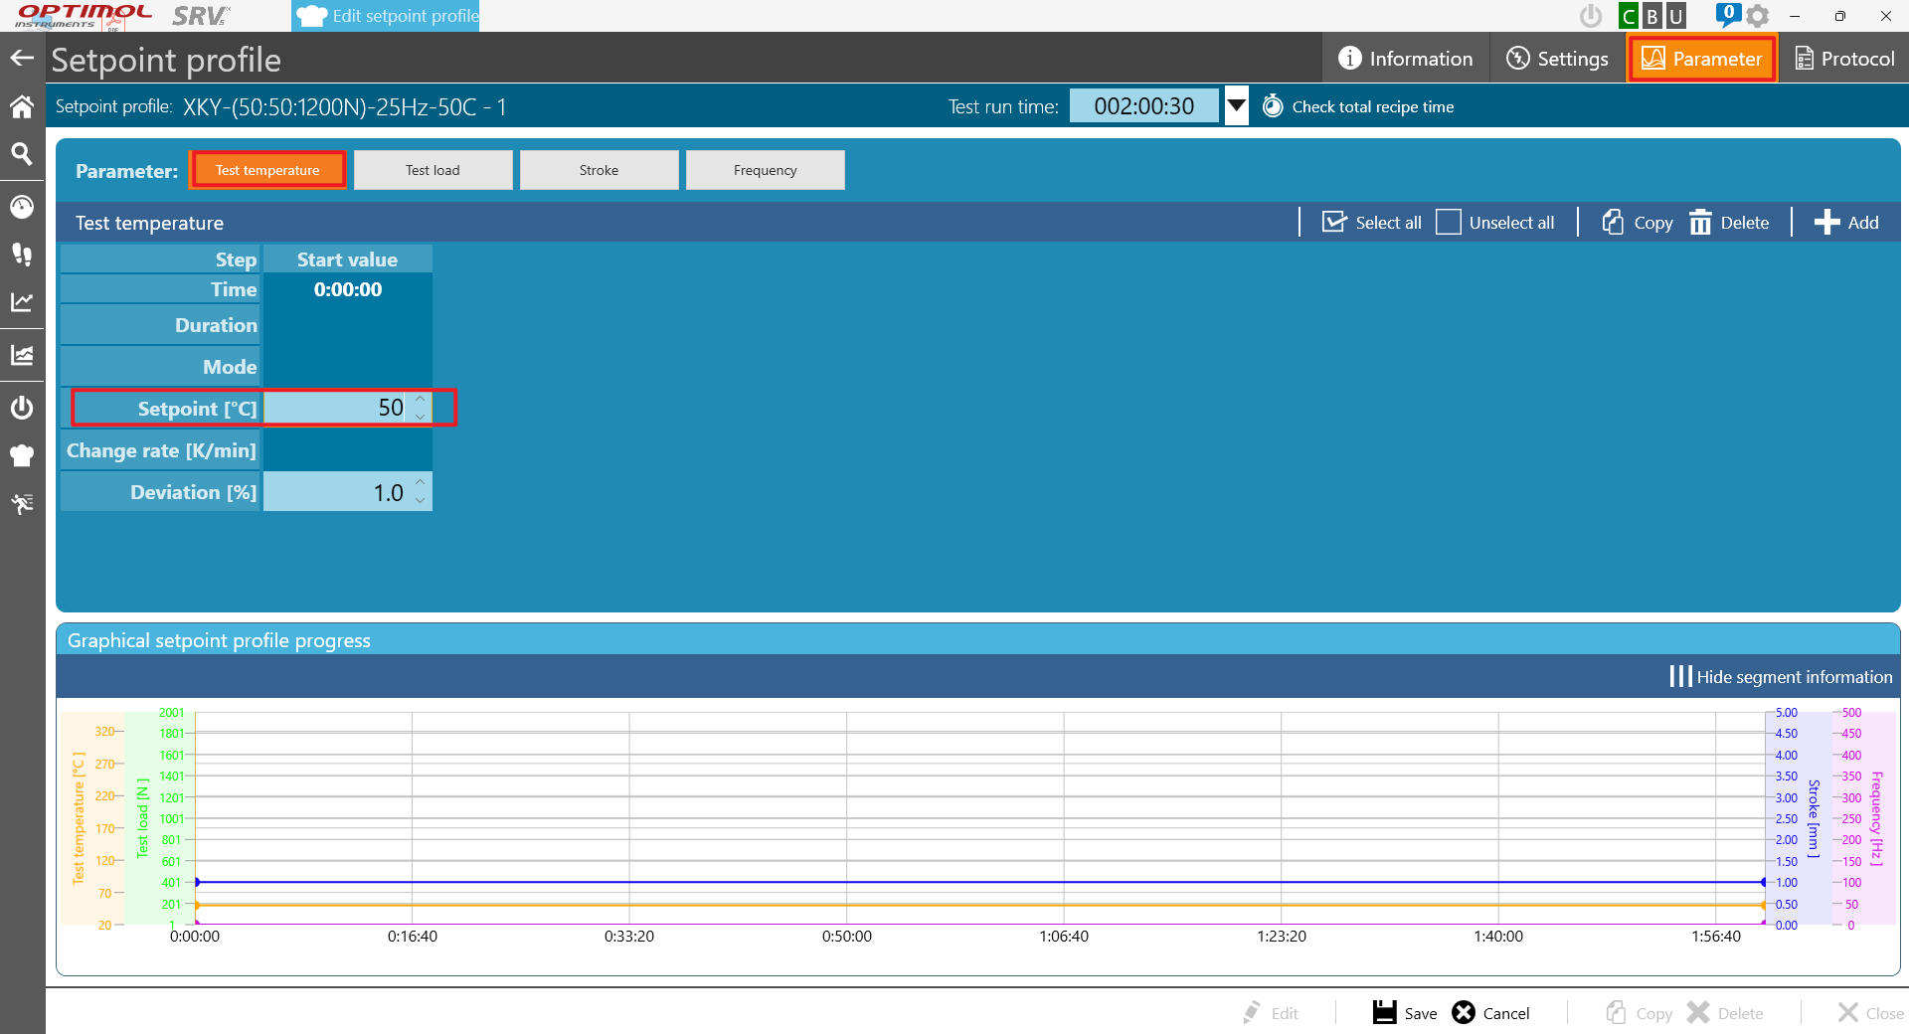Click the Edit setpoint profile chef hat tab
1909x1034 pixels.
pos(386,16)
